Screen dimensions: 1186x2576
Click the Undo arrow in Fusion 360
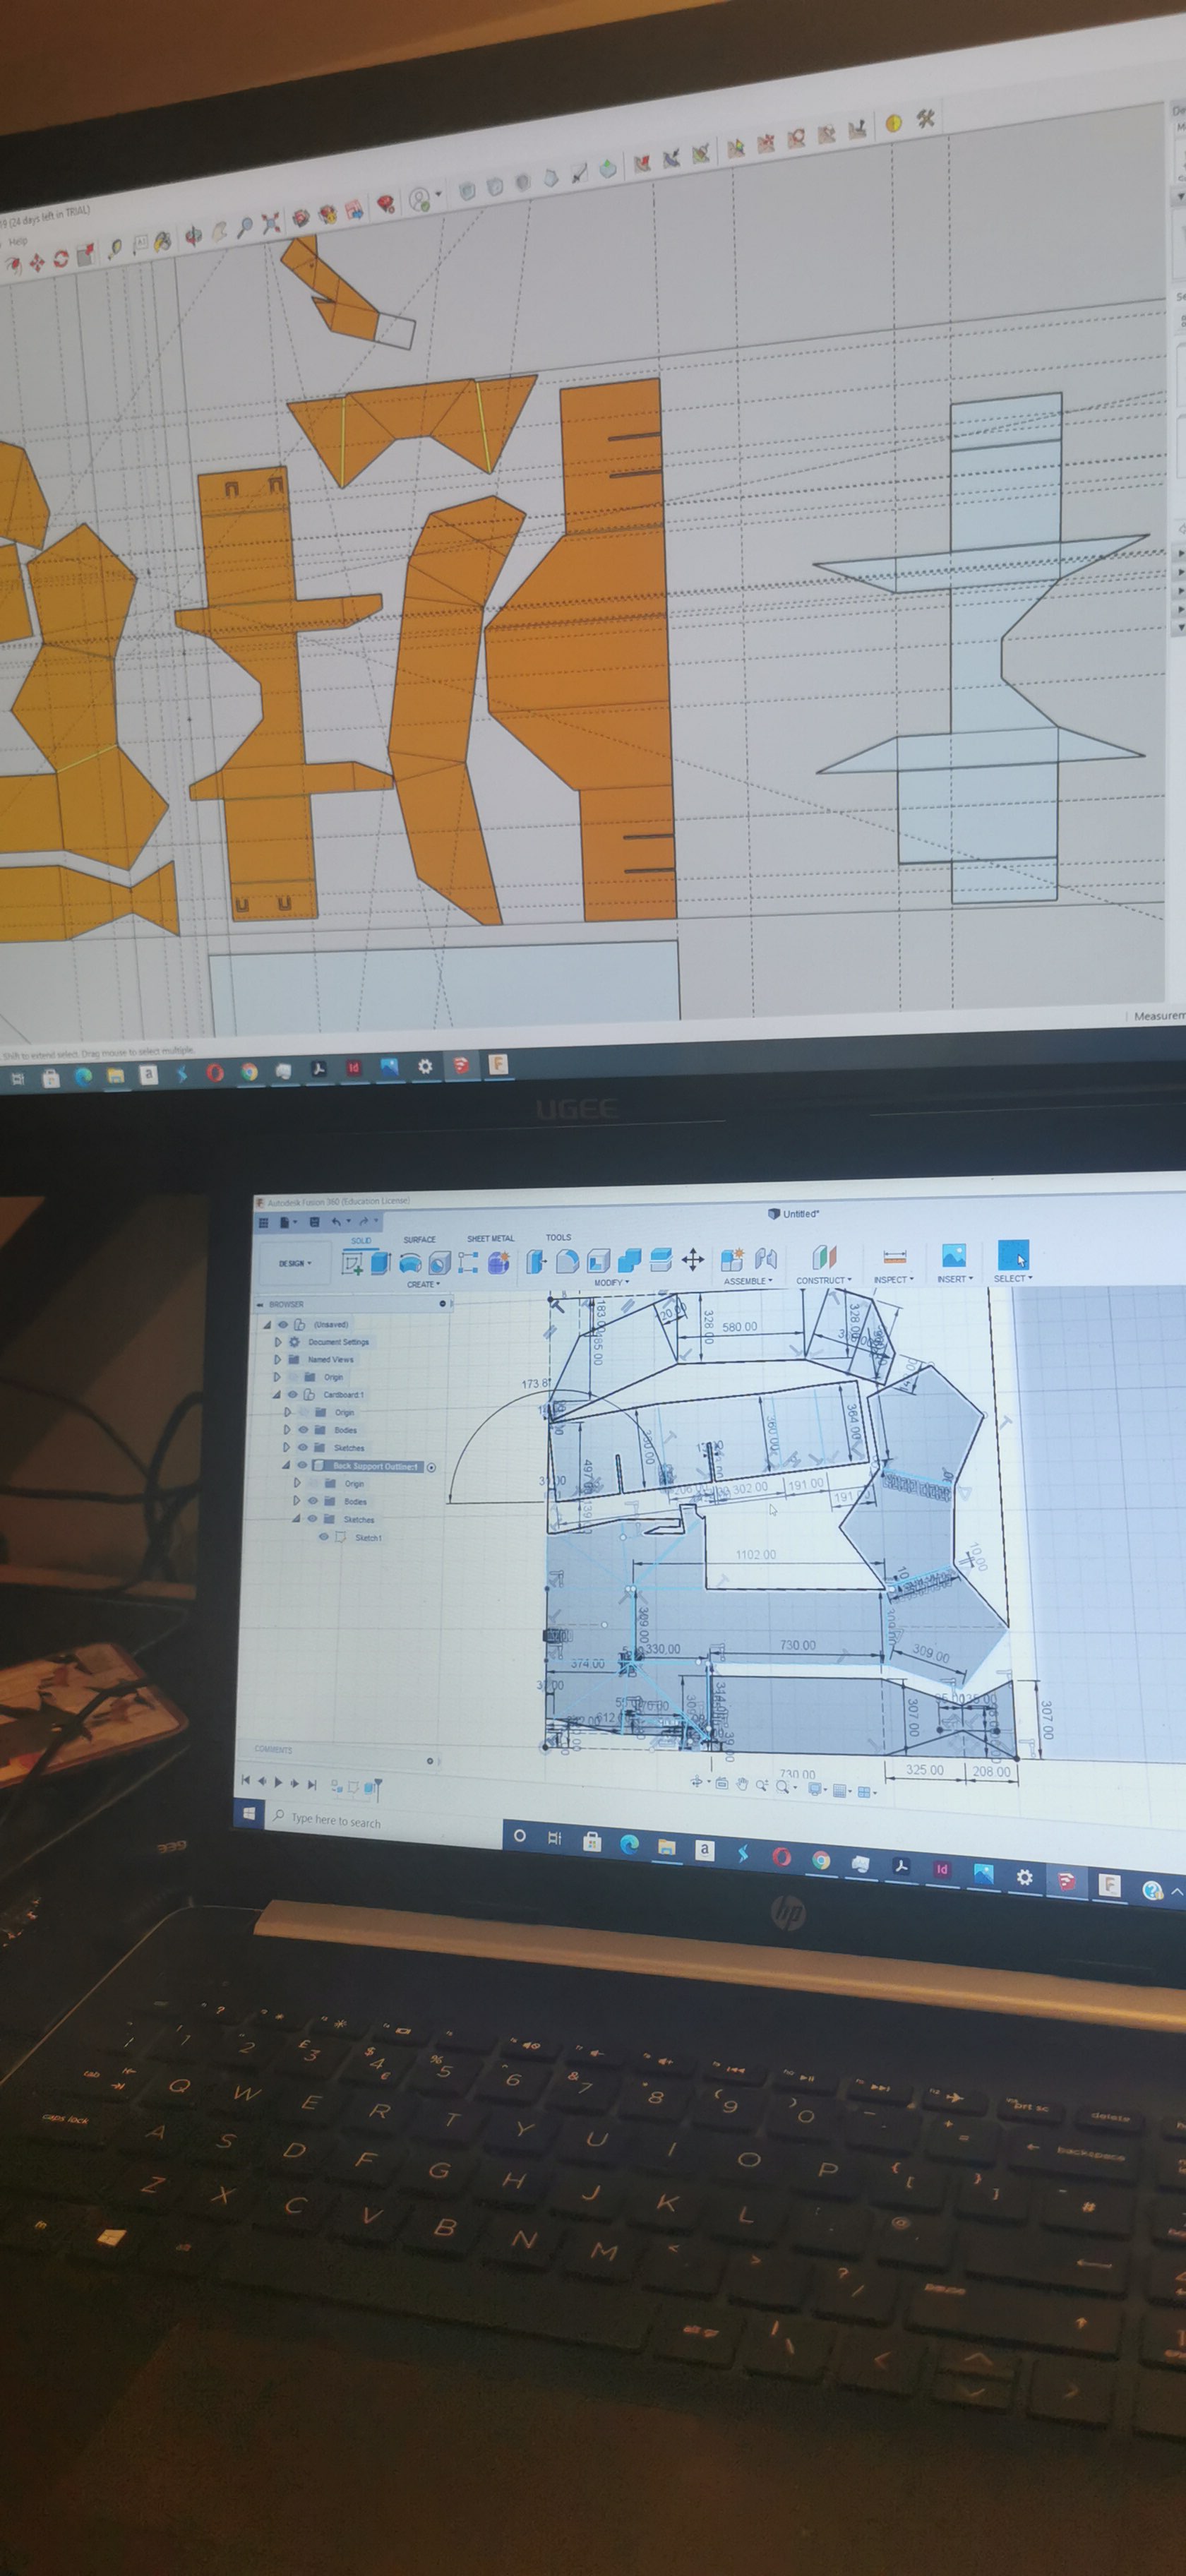tap(337, 1222)
